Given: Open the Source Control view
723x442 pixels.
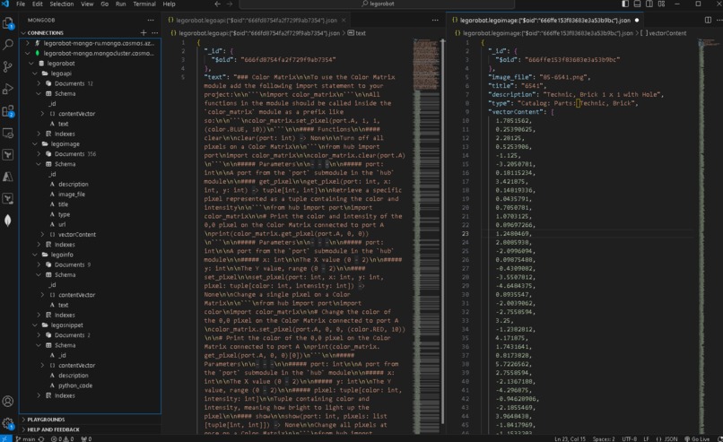Looking at the screenshot, I should pos(8,67).
